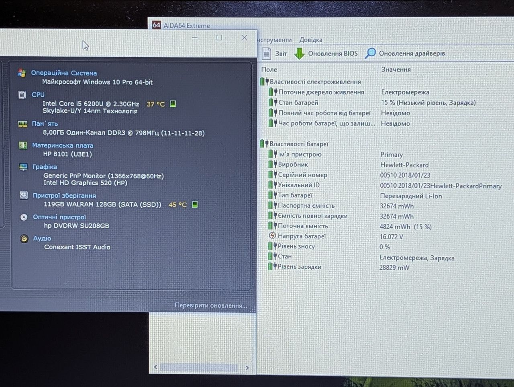Click the Intel HD Graphics 520 text
The image size is (514, 387).
pos(86,183)
